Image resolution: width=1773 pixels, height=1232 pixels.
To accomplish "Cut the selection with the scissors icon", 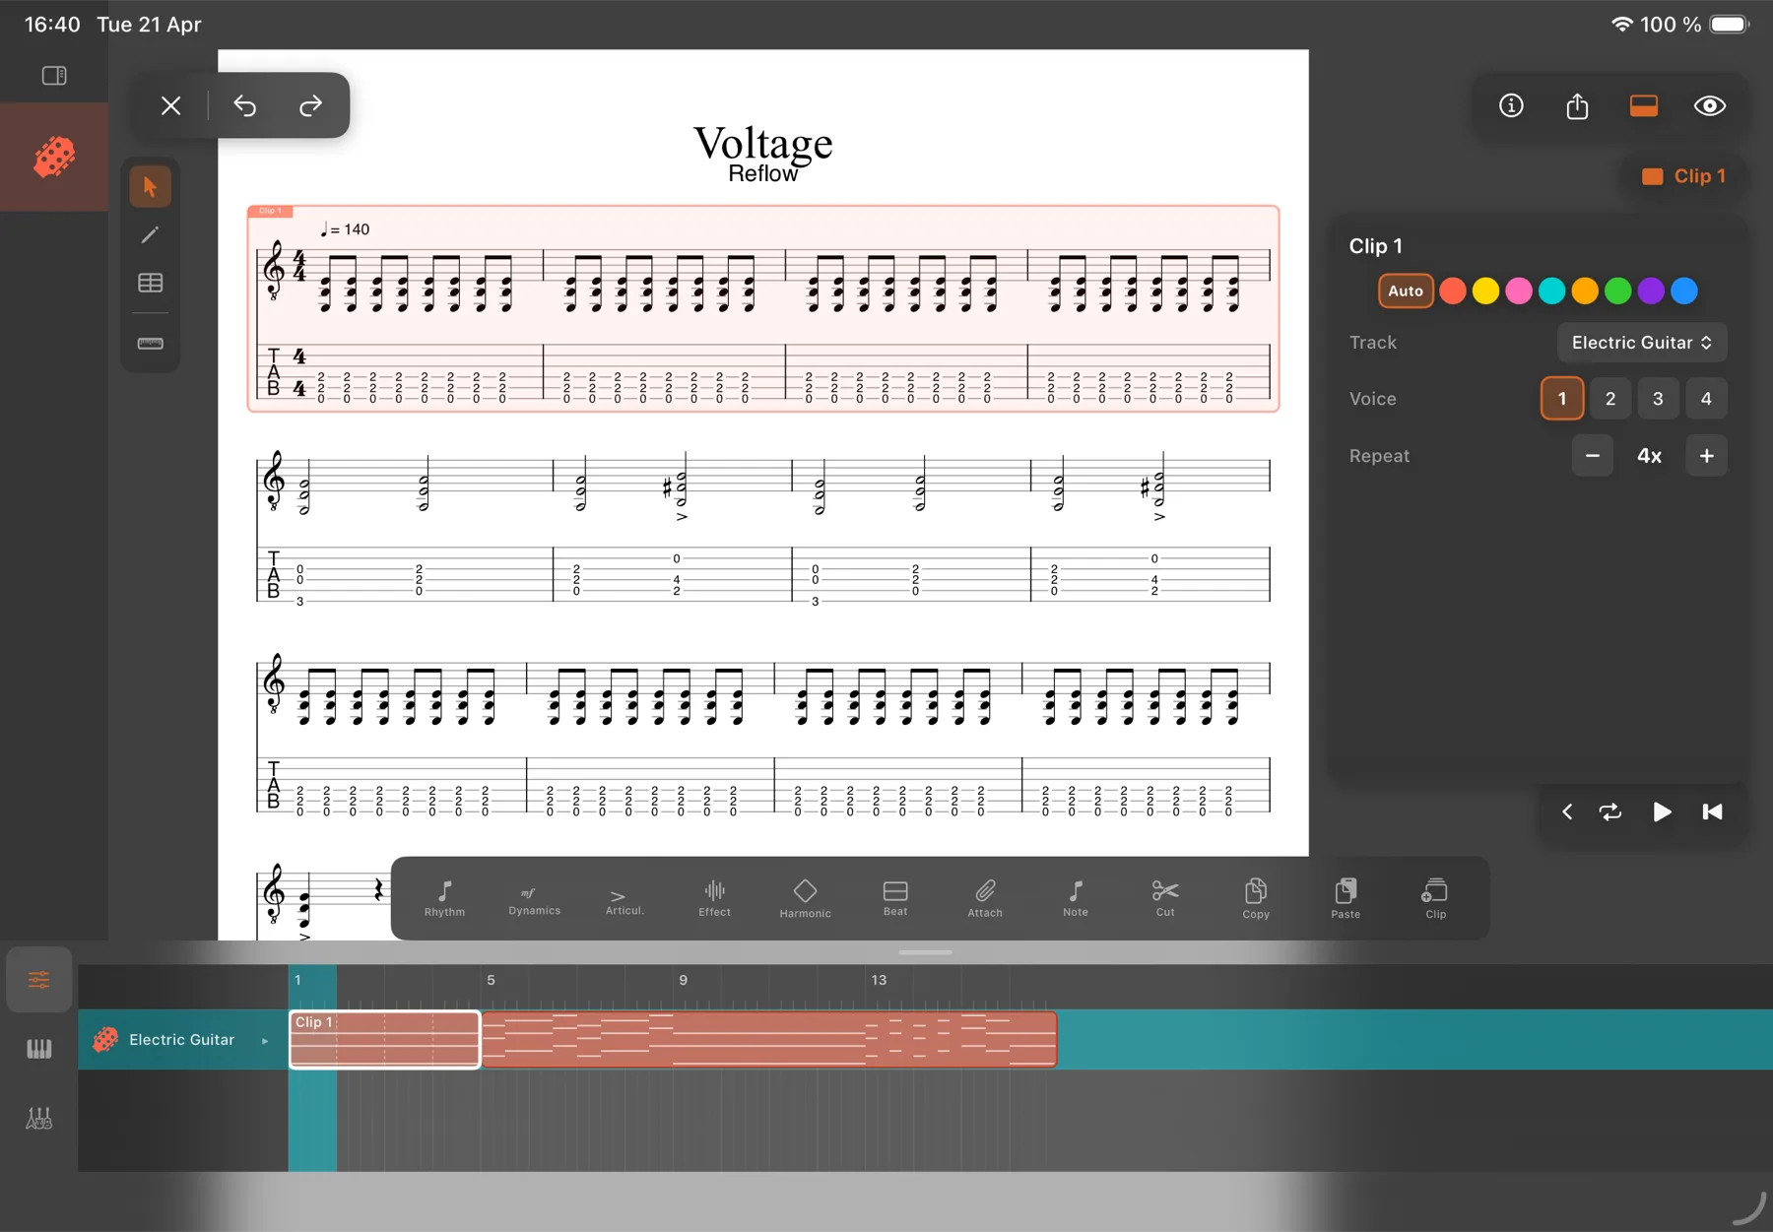I will tap(1165, 899).
